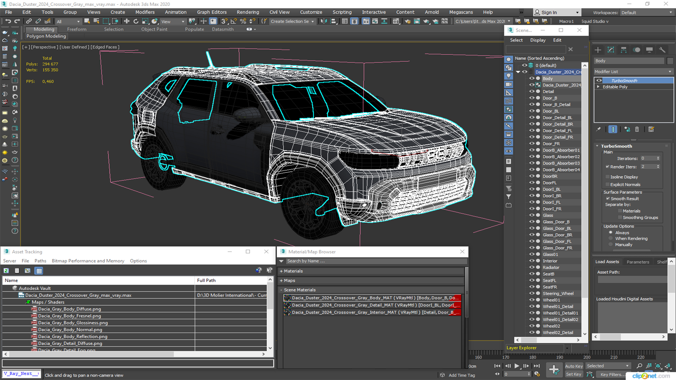The image size is (676, 380).
Task: Toggle visibility of the Glass object
Action: pos(532,215)
